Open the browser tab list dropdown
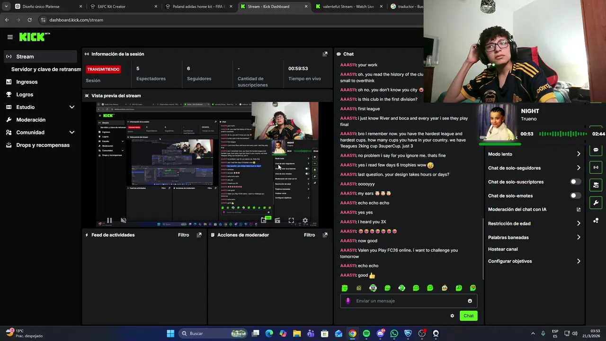Viewport: 606px width, 341px height. tap(6, 7)
